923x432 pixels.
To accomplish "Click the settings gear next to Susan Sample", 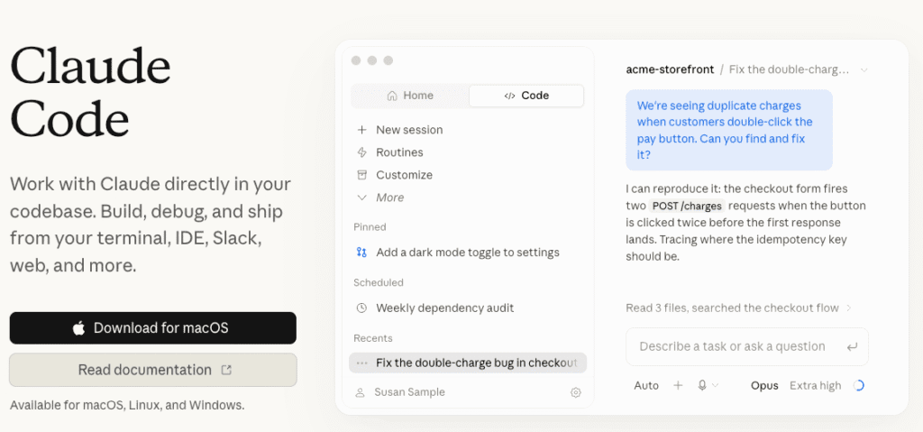I will point(576,392).
